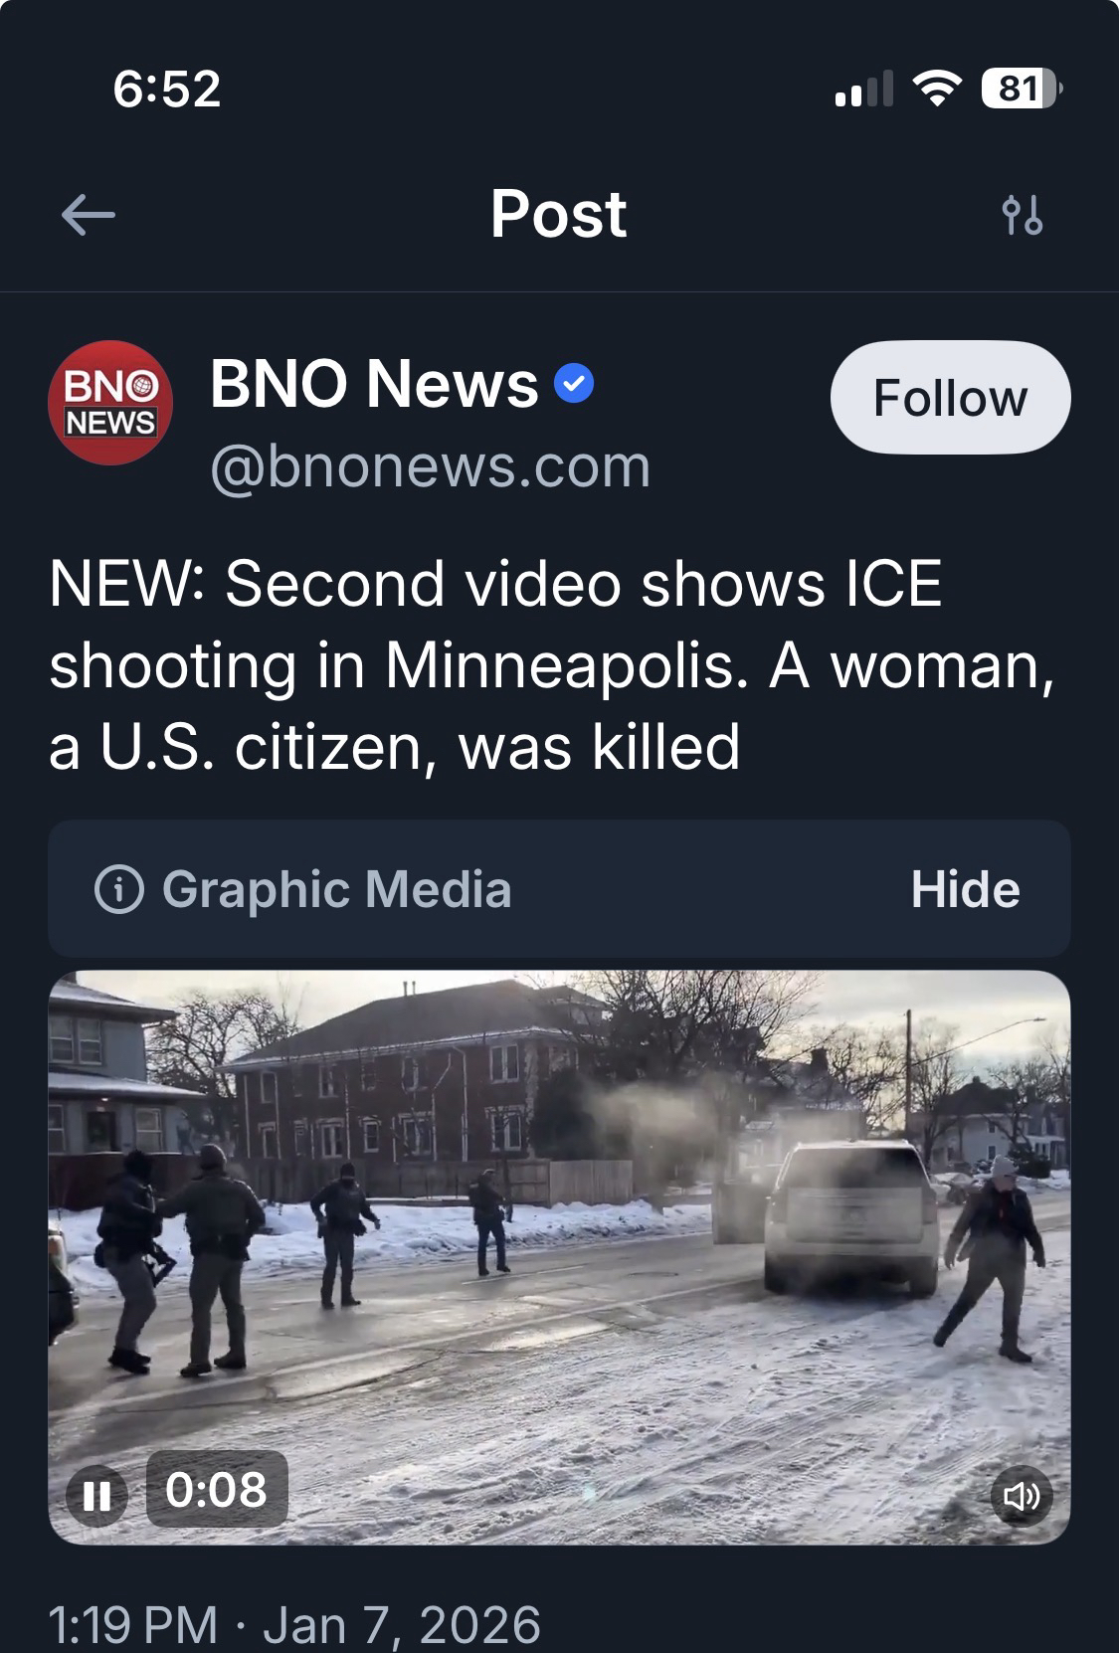The height and width of the screenshot is (1653, 1119).
Task: Go back using the left arrow
Action: (88, 215)
